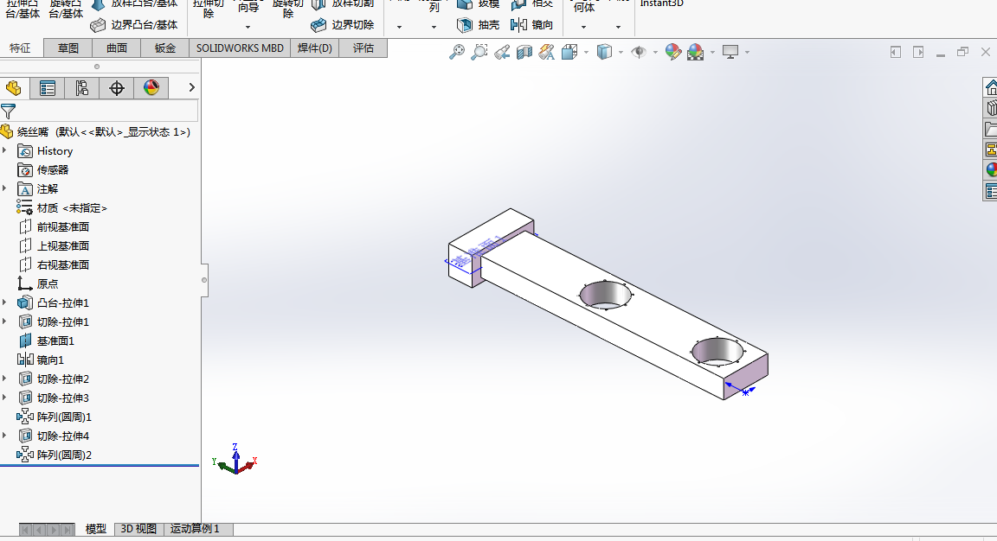Open dropdown arrow under 列 pattern button
This screenshot has width=997, height=541.
point(434,28)
